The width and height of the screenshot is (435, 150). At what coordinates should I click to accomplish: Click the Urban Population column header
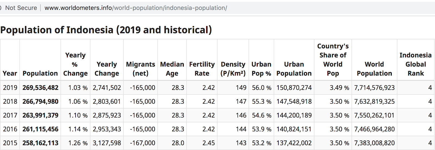click(x=294, y=69)
